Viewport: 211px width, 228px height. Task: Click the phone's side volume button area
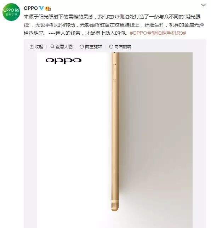[x=115, y=72]
